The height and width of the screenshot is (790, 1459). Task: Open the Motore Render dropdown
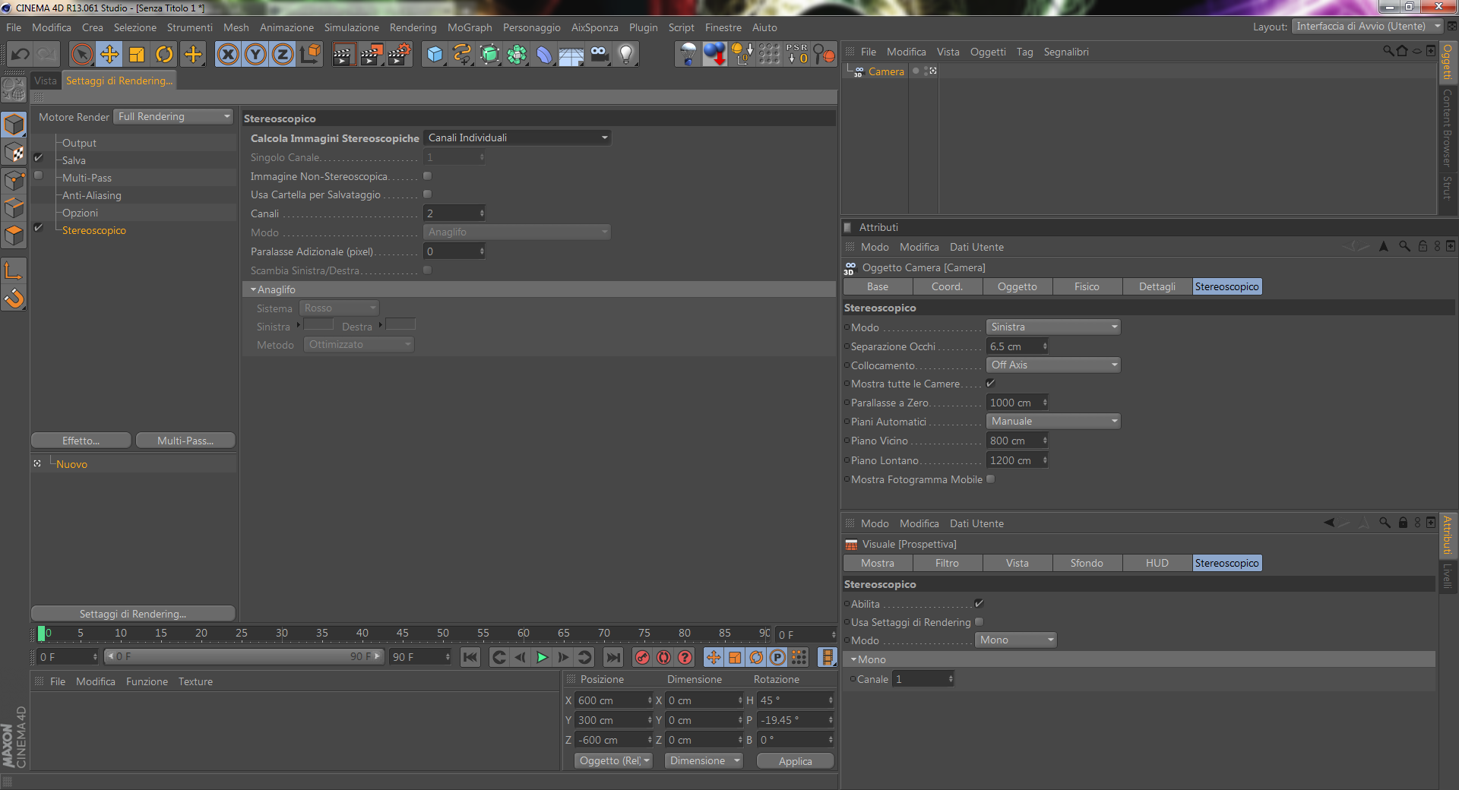[x=173, y=117]
